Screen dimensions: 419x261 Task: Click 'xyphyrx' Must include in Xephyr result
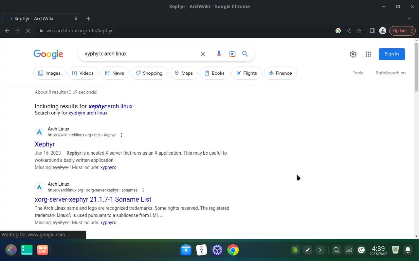[x=108, y=167]
